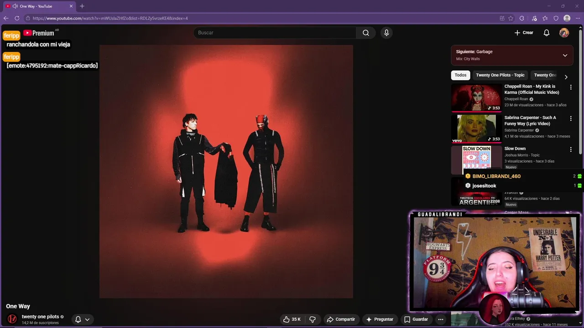Click the Buscar search field
584x328 pixels.
[275, 33]
